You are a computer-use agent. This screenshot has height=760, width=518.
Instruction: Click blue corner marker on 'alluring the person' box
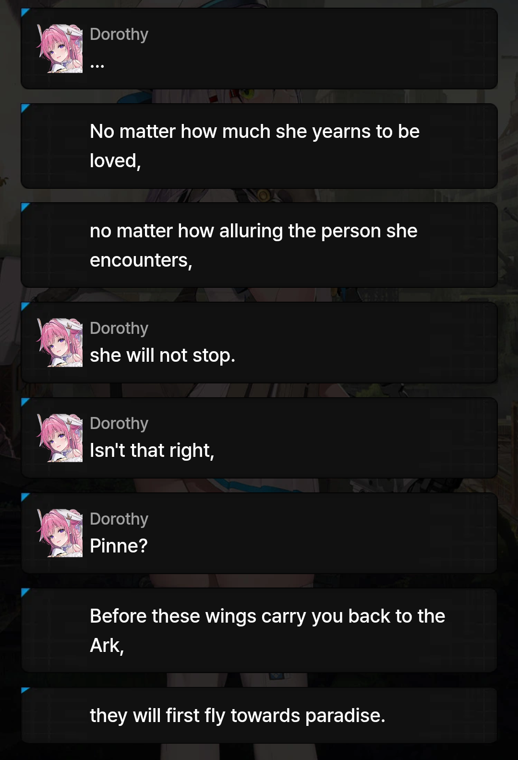[25, 207]
